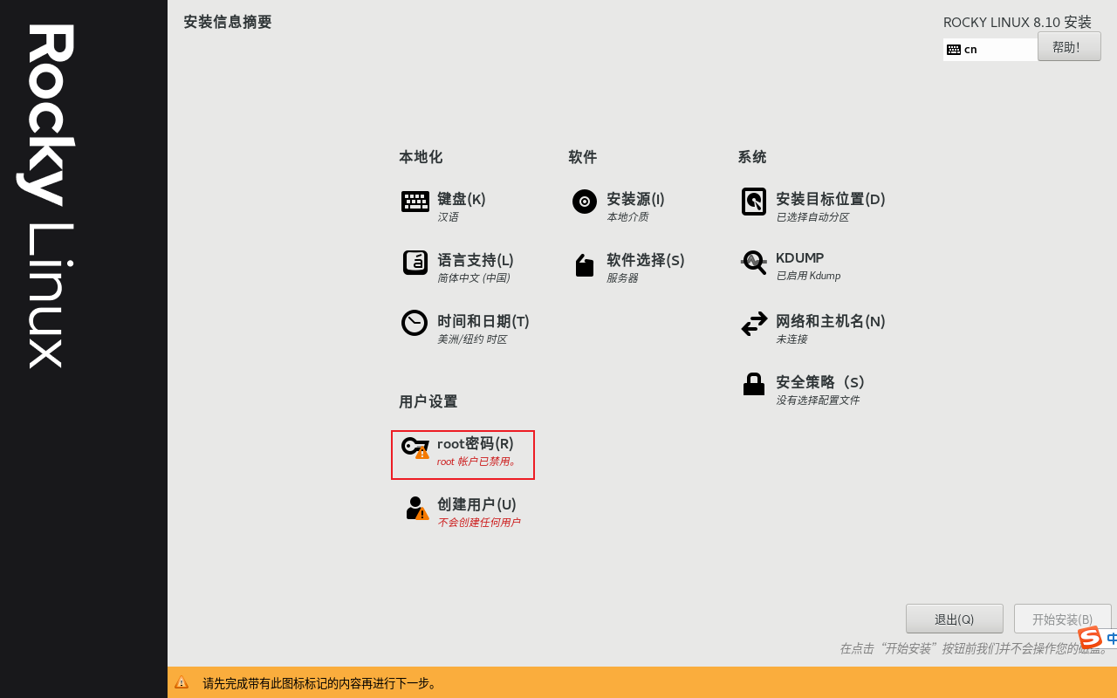Click the root password key icon
Viewport: 1117px width, 698px height.
click(415, 448)
